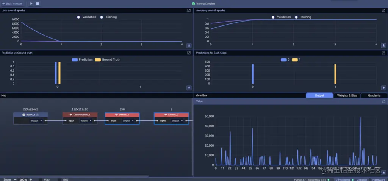
Task: Select the Input_1 node header
Action: click(x=31, y=115)
